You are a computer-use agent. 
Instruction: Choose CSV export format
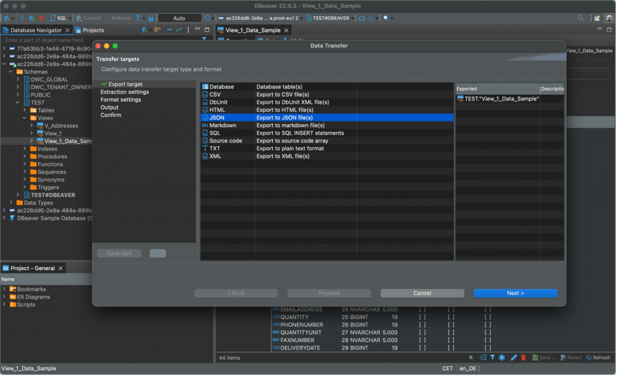[327, 95]
